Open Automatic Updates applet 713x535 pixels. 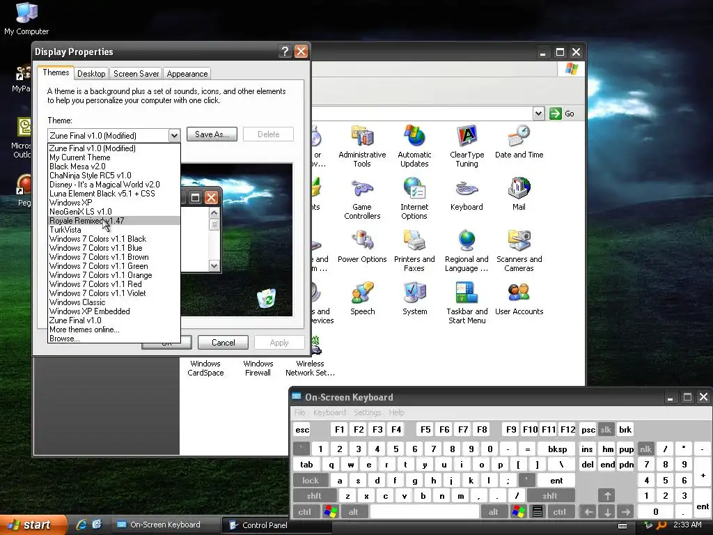[x=414, y=146]
